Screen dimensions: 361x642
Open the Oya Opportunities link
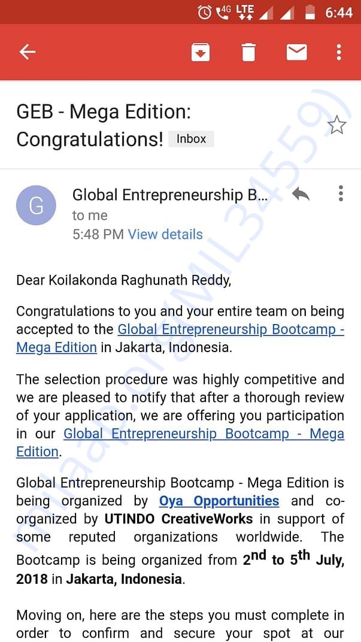click(x=219, y=501)
